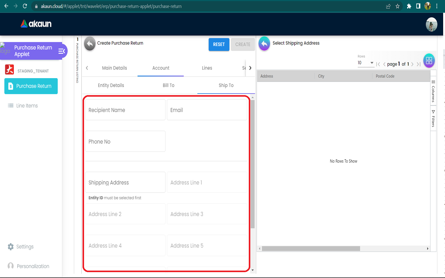
Task: Open the grid view icon button
Action: [429, 61]
